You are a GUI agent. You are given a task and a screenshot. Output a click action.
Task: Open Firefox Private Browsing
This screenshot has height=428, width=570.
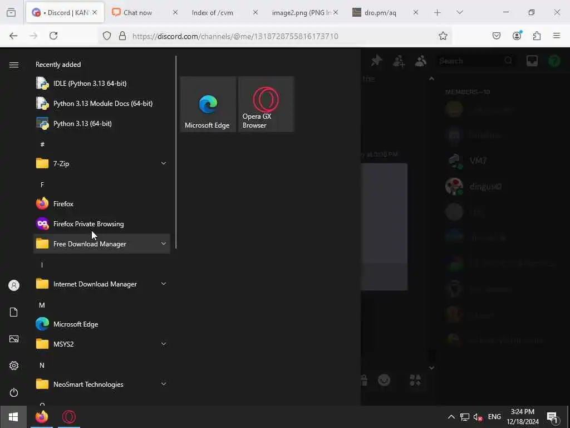pyautogui.click(x=101, y=224)
